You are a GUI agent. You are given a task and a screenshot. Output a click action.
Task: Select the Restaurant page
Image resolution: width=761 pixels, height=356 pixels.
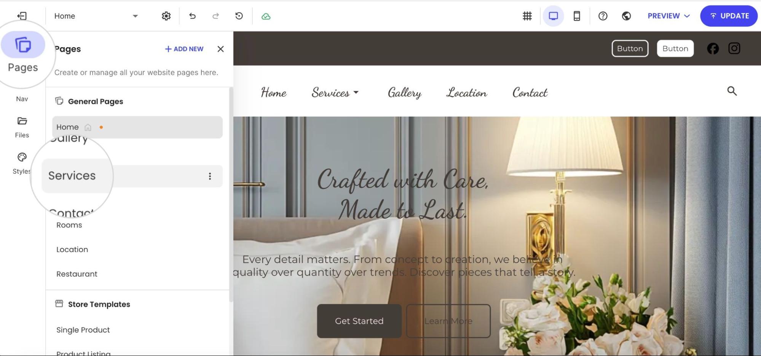[x=77, y=274]
